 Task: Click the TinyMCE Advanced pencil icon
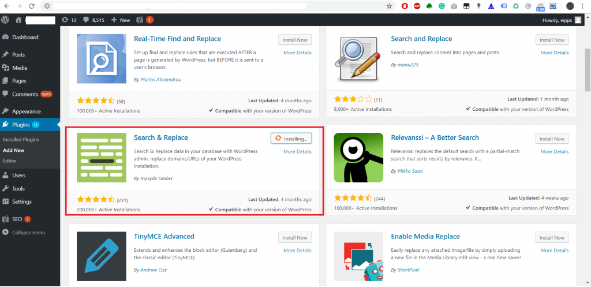[x=102, y=256]
